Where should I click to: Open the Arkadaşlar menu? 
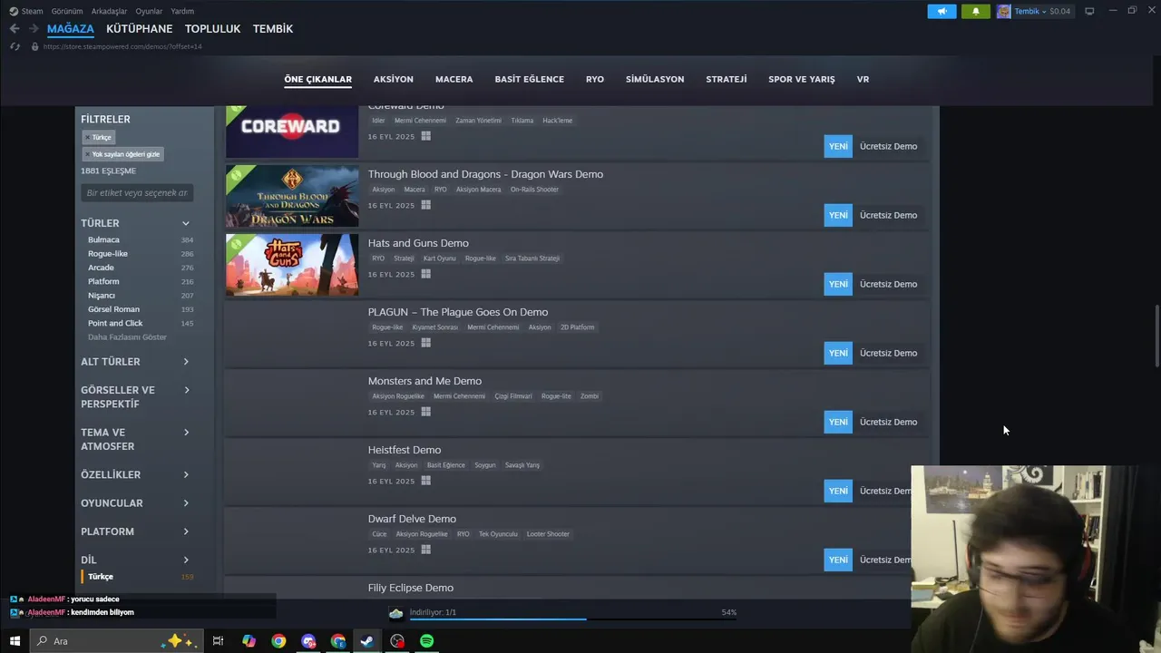tap(110, 11)
